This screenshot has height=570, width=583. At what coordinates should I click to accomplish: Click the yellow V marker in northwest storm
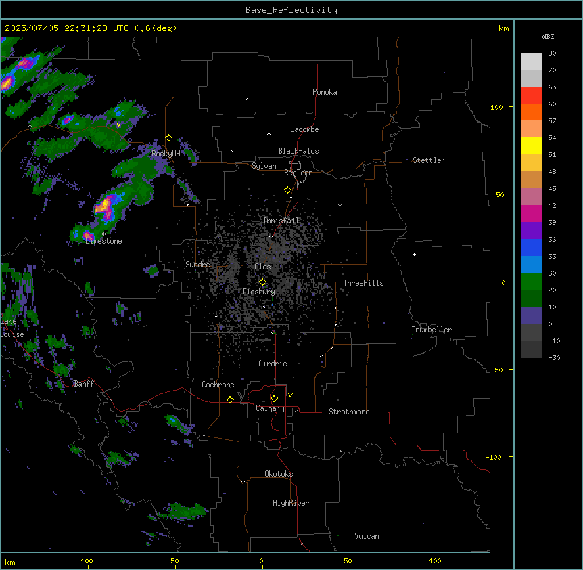click(118, 125)
